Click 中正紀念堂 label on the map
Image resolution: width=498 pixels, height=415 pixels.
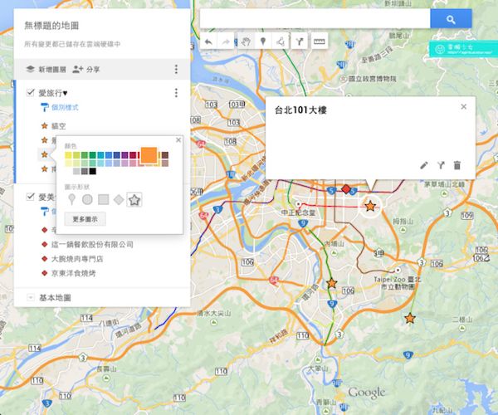(x=298, y=212)
